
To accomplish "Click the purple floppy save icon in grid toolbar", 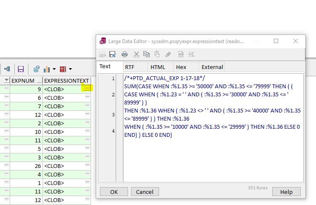I will pyautogui.click(x=21, y=69).
